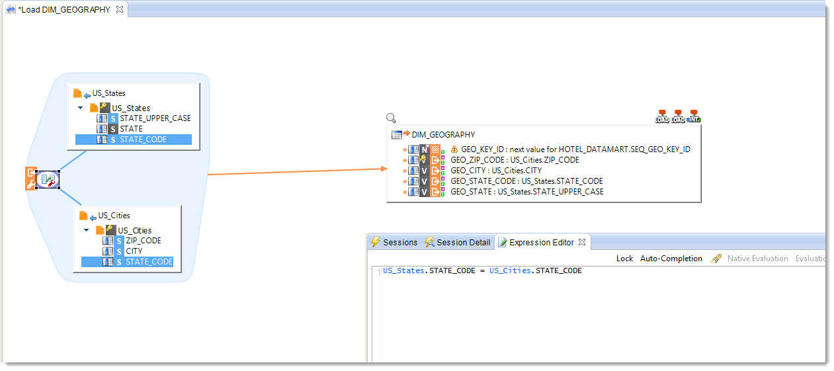
Task: Toggle Lock in Expression Editor
Action: (624, 259)
